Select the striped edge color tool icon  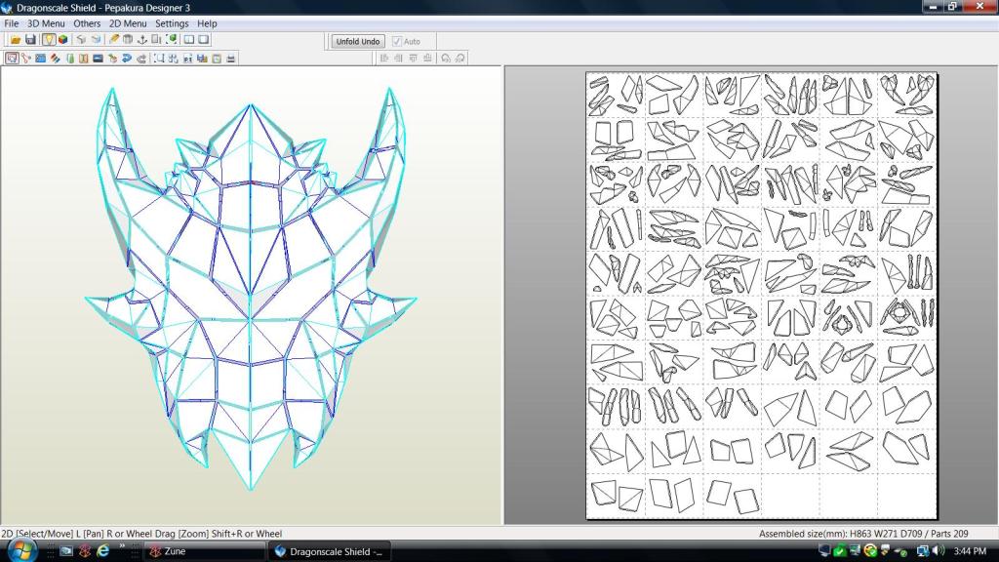point(56,58)
